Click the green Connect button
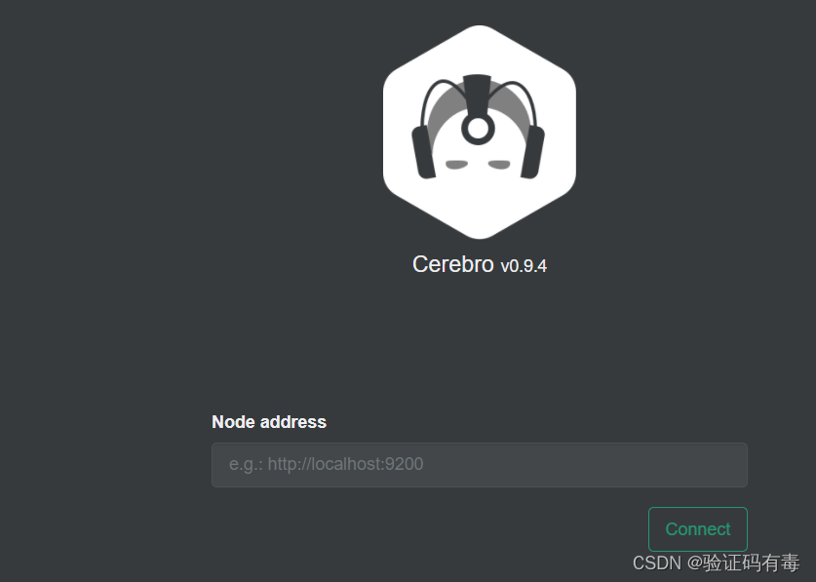 coord(698,529)
